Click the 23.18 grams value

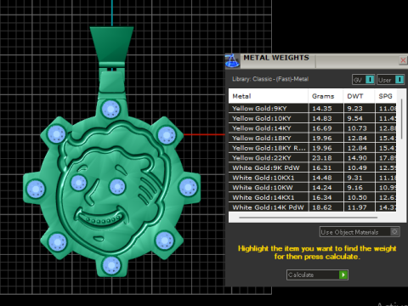coord(322,158)
